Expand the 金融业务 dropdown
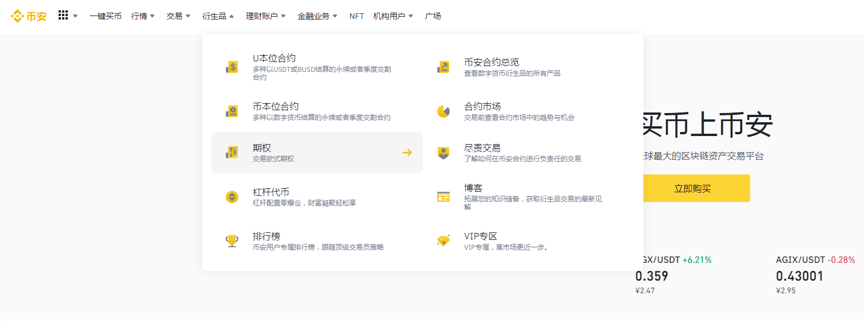Image resolution: width=864 pixels, height=330 pixels. 335,16
